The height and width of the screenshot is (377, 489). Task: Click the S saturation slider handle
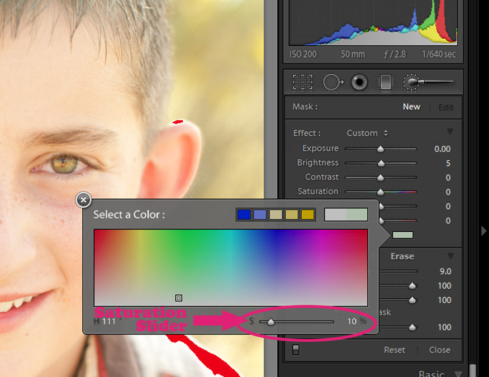click(x=270, y=322)
